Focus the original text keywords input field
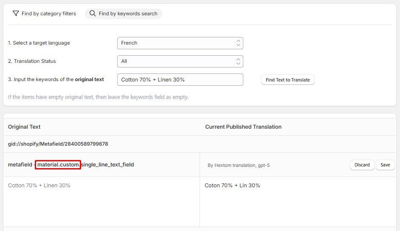Image resolution: width=400 pixels, height=231 pixels. click(x=180, y=80)
